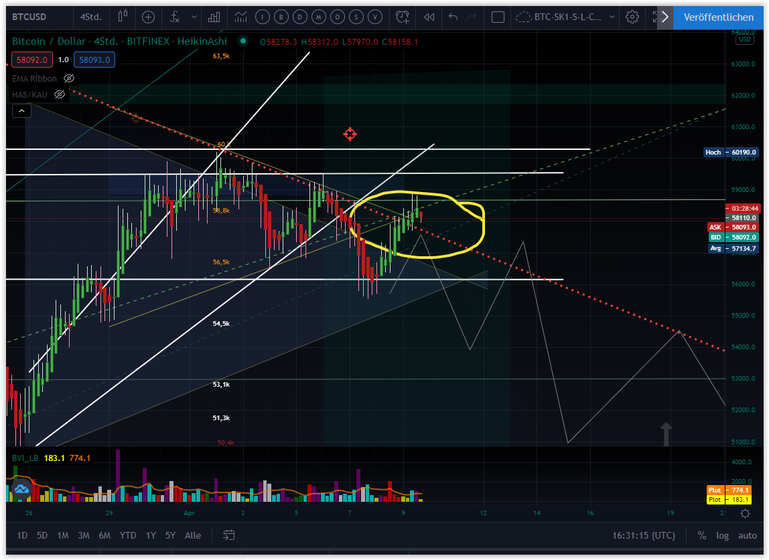
Task: Open the chart settings gear
Action: (632, 17)
